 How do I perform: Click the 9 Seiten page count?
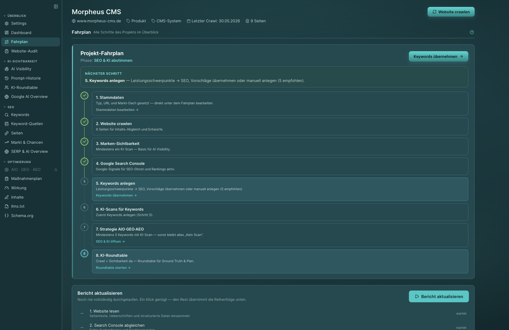click(258, 21)
